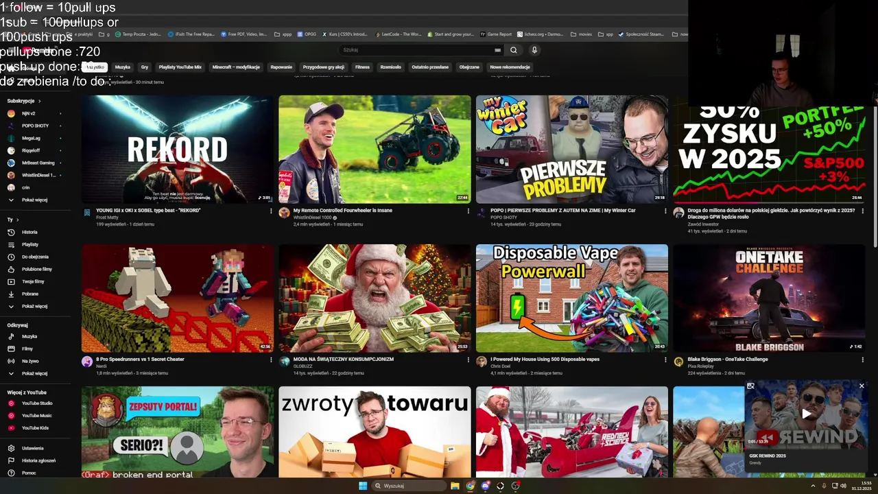Open options menu for Droga do miliona video

862,211
